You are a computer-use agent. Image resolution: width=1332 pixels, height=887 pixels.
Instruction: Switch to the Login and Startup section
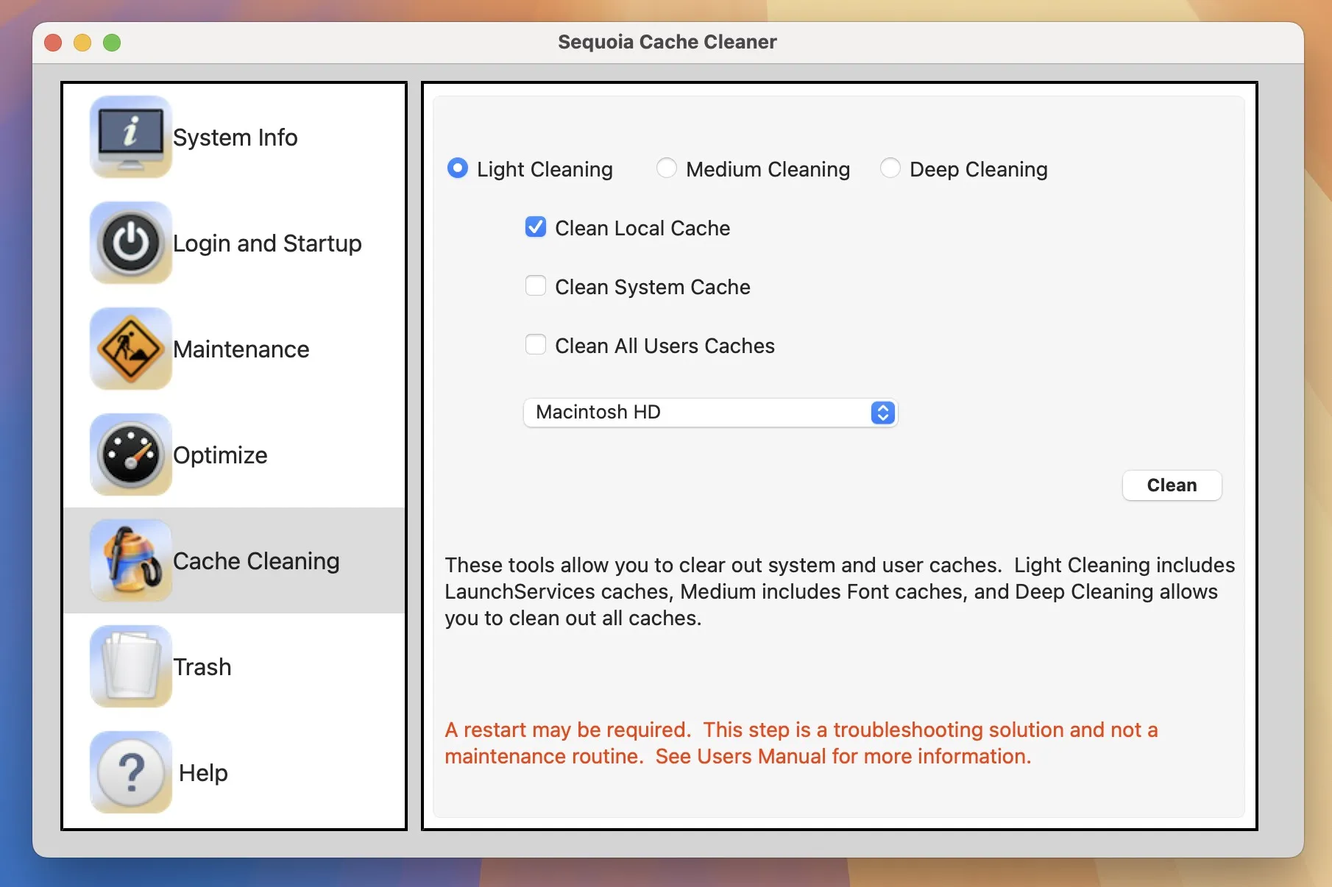point(267,243)
